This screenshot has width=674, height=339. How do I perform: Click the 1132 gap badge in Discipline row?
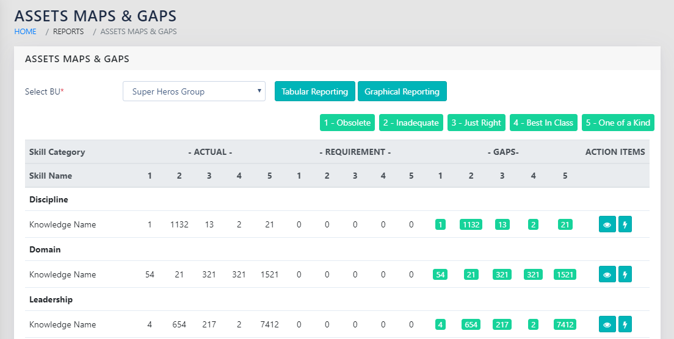(x=471, y=224)
